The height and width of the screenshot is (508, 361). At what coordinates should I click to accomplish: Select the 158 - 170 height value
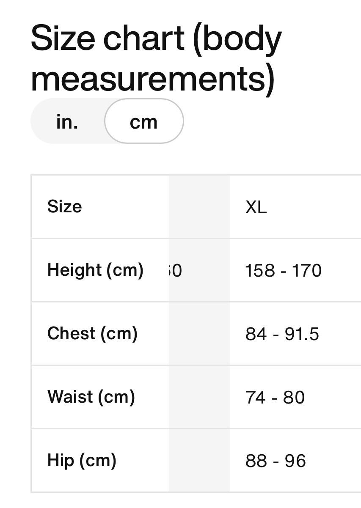[x=283, y=271]
